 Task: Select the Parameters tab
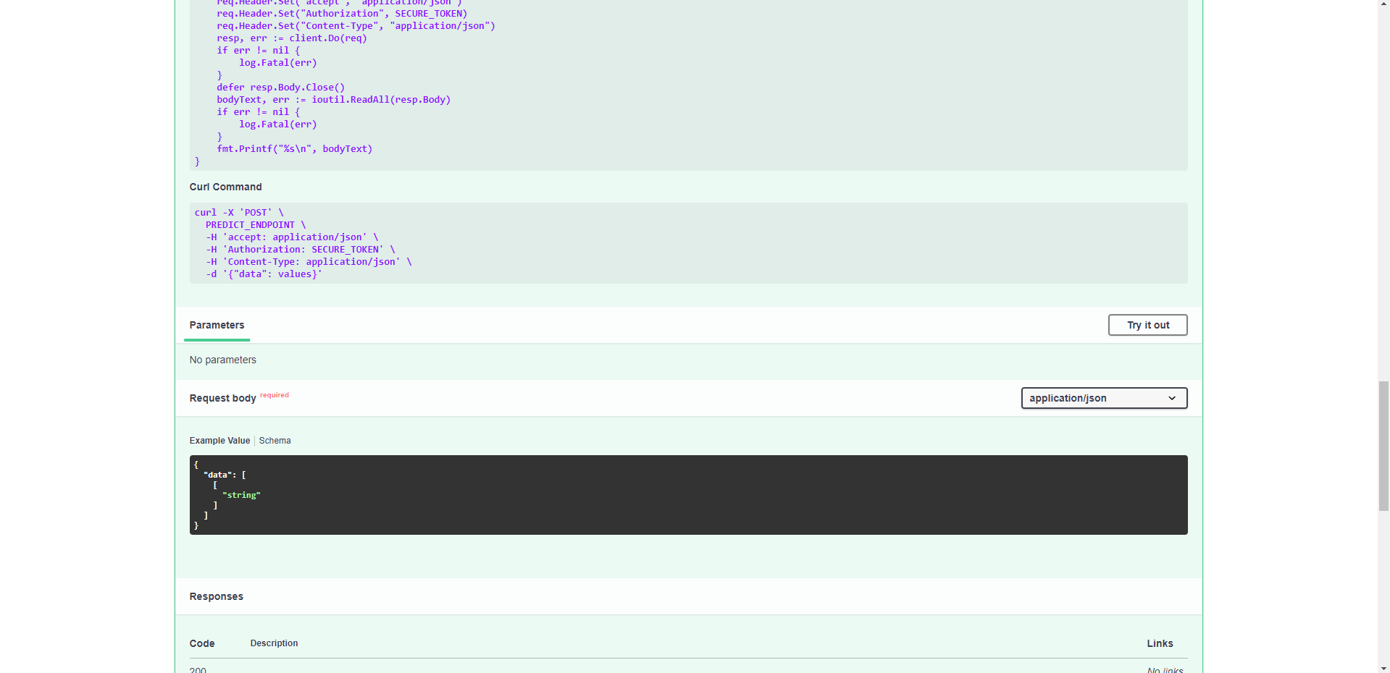pyautogui.click(x=217, y=325)
